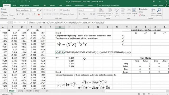
Task: Toggle Underline formatting
Action: coord(23,14)
